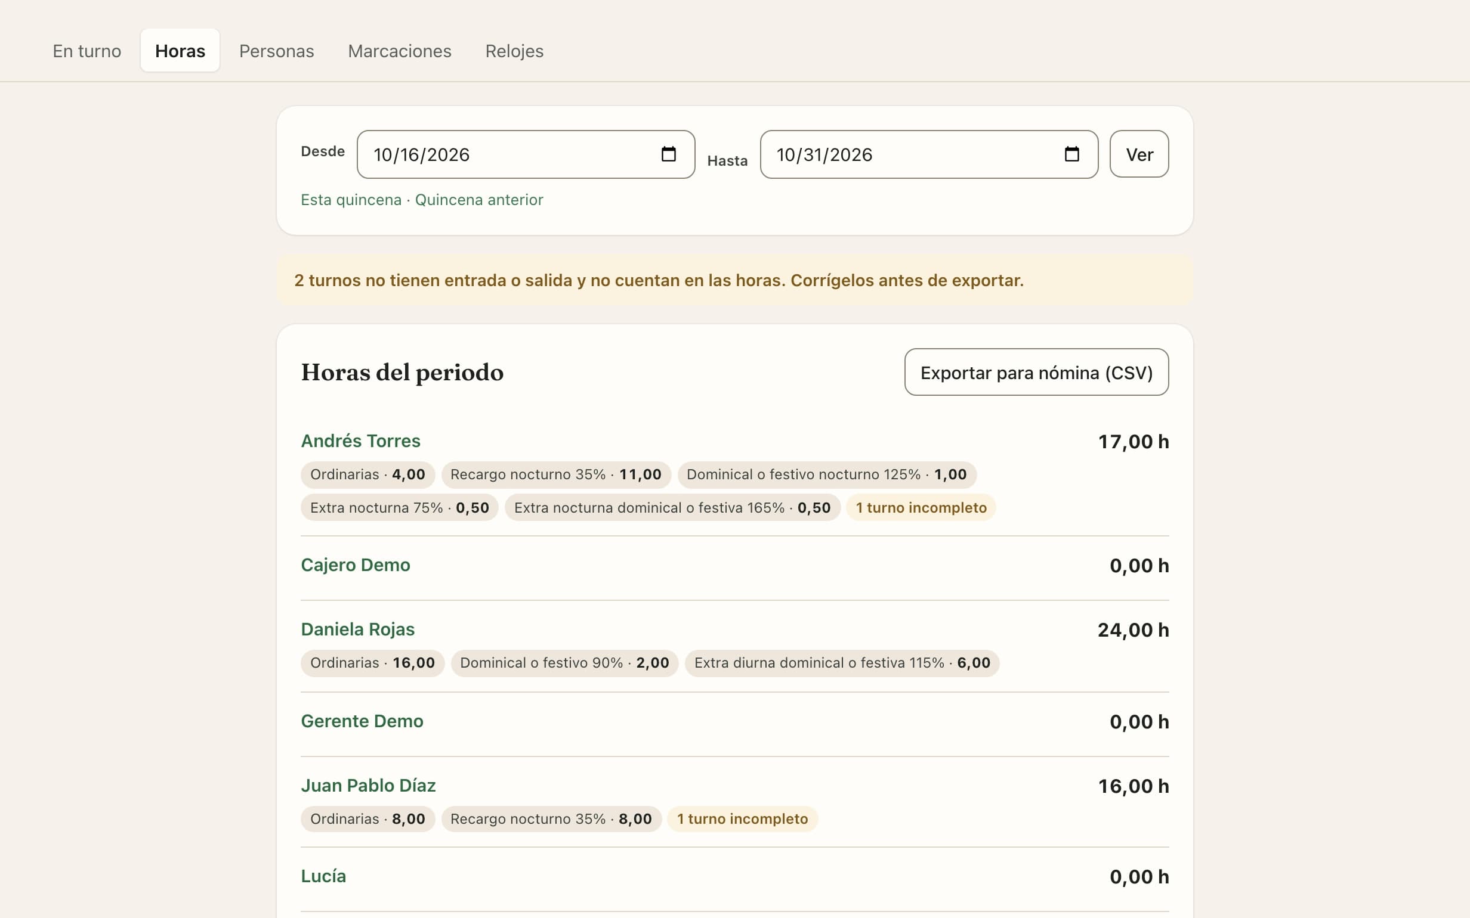Open calendar picker in Desde date field
The image size is (1470, 918).
click(x=668, y=154)
